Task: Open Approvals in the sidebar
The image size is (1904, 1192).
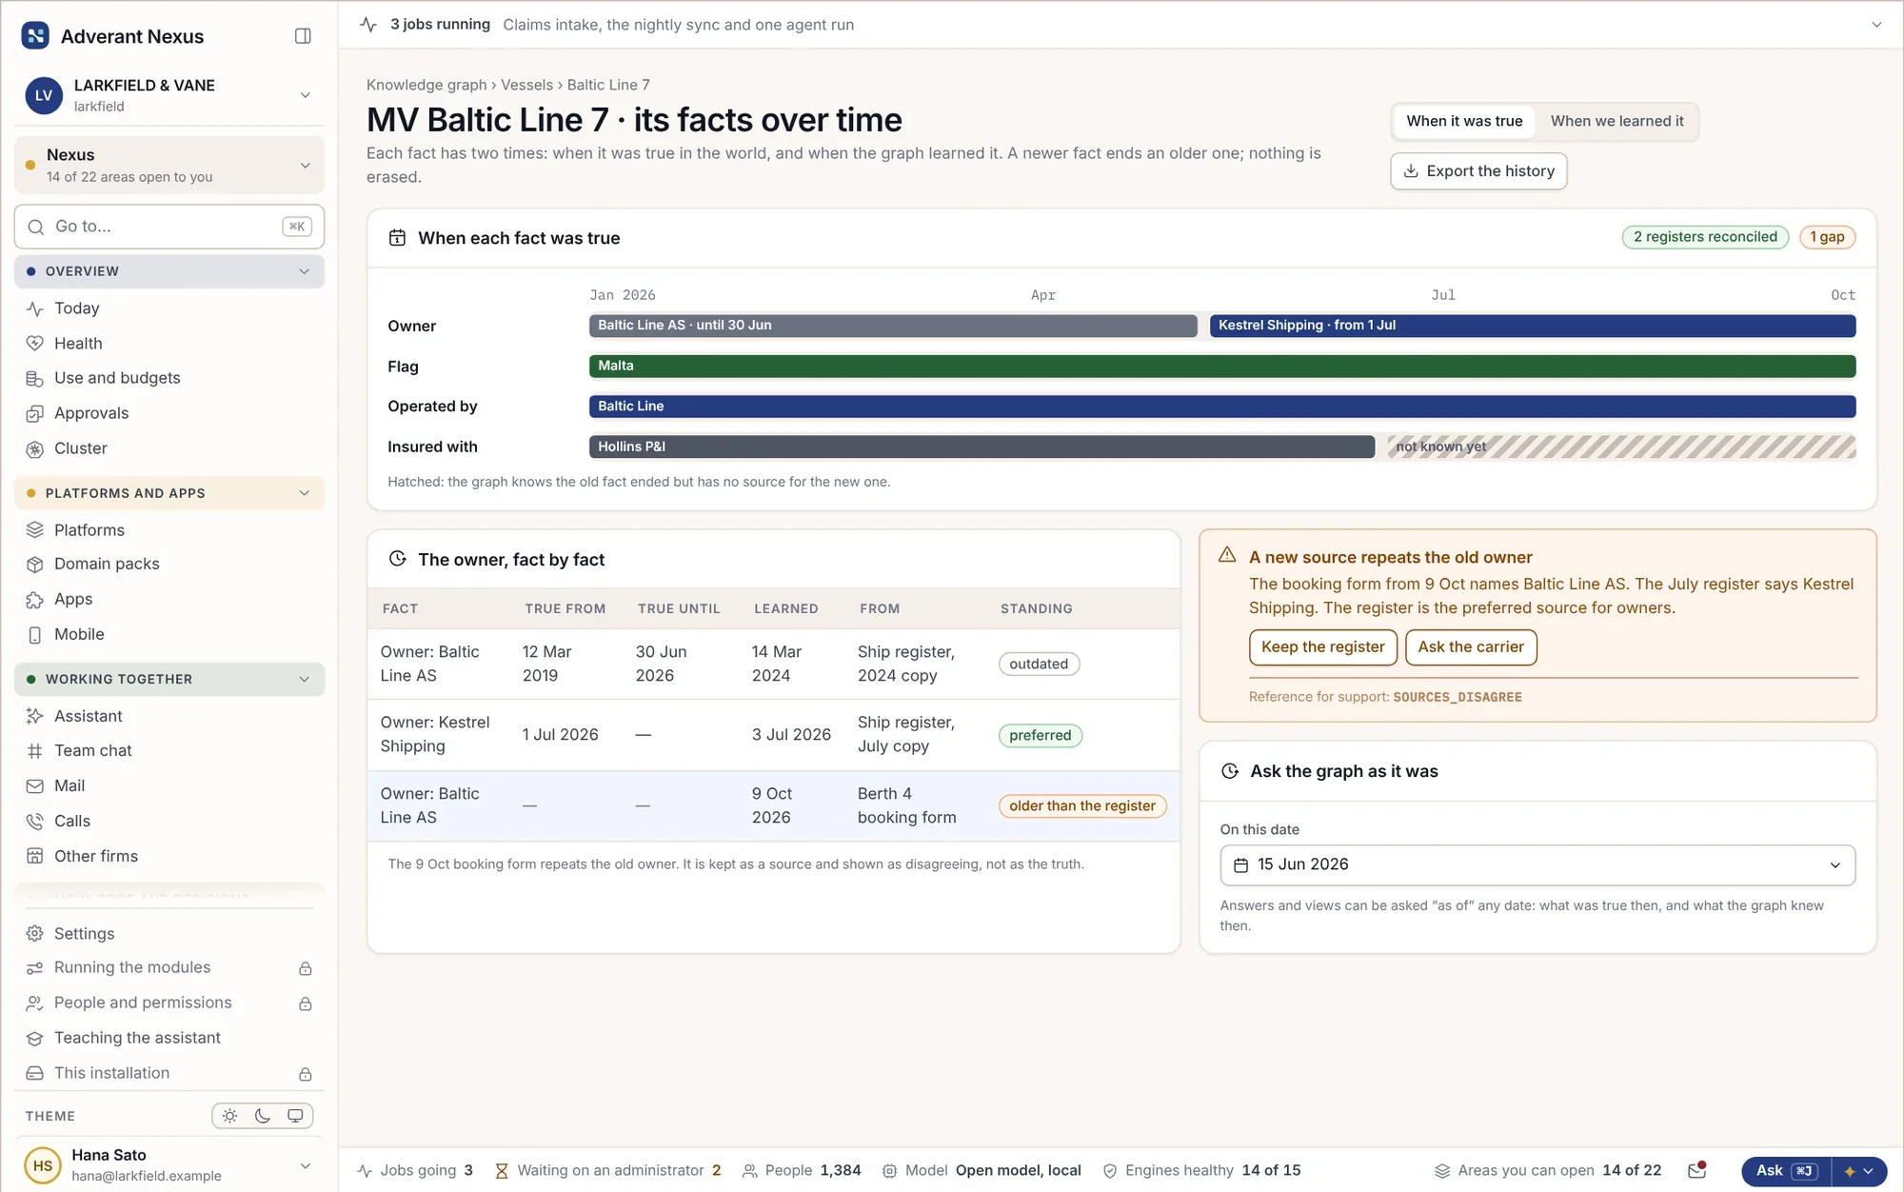Action: coord(169,413)
